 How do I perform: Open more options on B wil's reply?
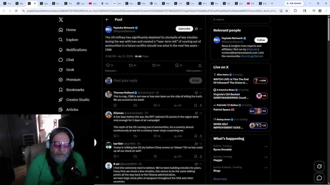pyautogui.click(x=201, y=164)
